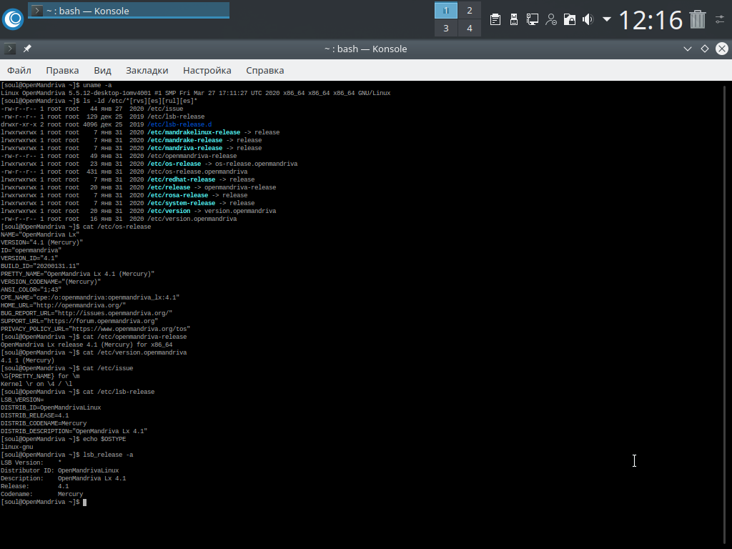
Task: Click the /etc/system-release symlink entry
Action: (x=181, y=203)
